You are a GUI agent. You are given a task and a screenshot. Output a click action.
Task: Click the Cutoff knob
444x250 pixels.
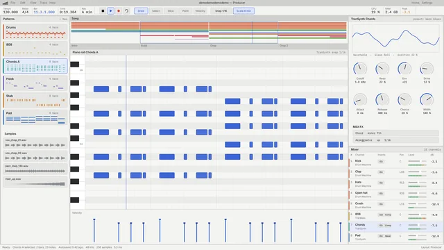click(360, 69)
